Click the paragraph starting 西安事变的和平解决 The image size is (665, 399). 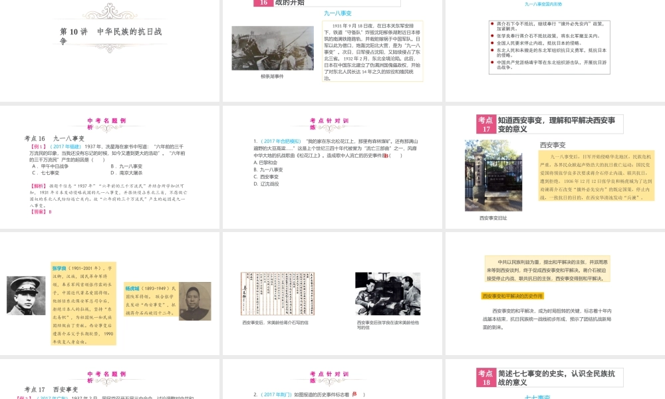pyautogui.click(x=547, y=319)
